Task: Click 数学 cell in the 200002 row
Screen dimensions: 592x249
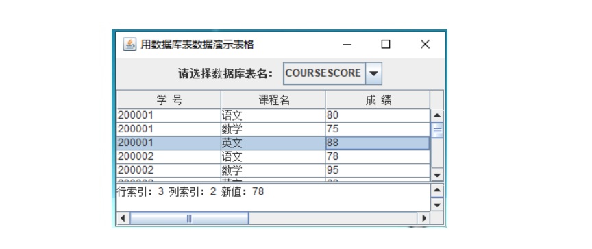Action: [273, 170]
